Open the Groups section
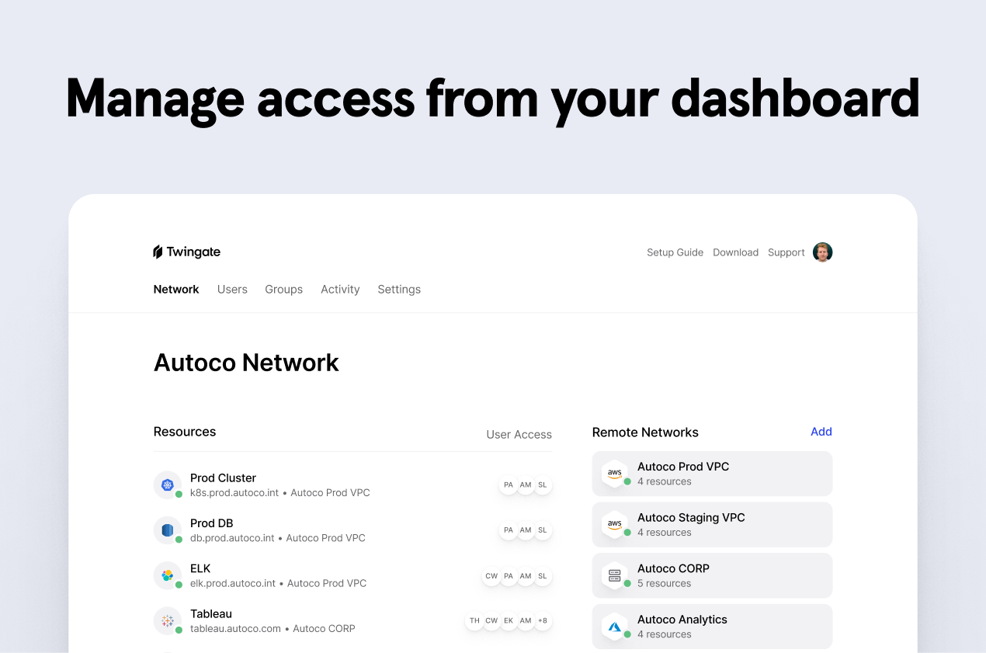Screen dimensions: 986x653 pos(283,289)
